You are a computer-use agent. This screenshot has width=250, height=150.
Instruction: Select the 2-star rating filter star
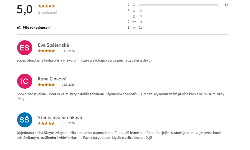point(134,22)
